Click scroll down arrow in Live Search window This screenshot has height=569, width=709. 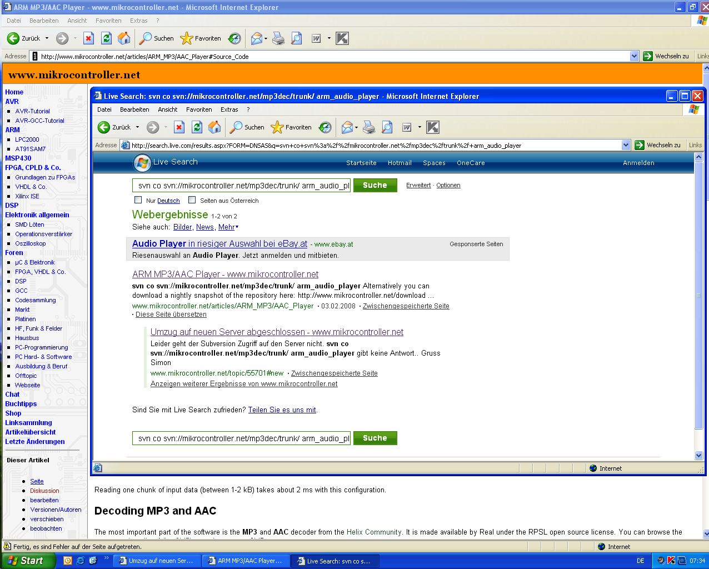click(699, 456)
